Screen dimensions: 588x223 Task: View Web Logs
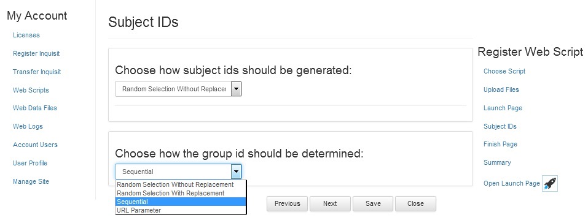(x=28, y=126)
